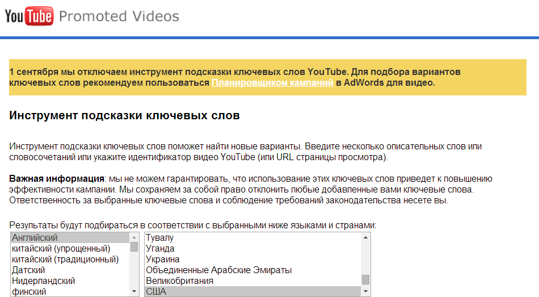Choose Объединенные Арабские Эмираты country
The height and width of the screenshot is (297, 539).
coord(252,270)
